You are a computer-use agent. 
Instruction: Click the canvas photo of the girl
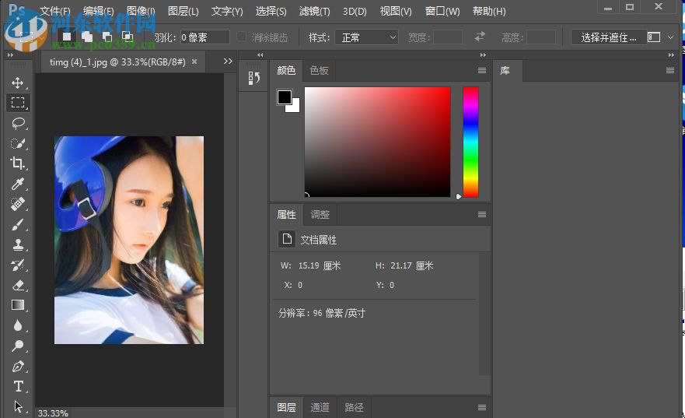click(129, 240)
